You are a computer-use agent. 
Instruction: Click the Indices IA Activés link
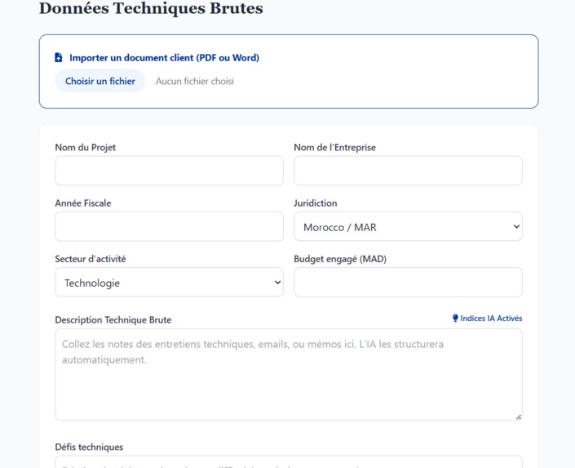pyautogui.click(x=488, y=318)
